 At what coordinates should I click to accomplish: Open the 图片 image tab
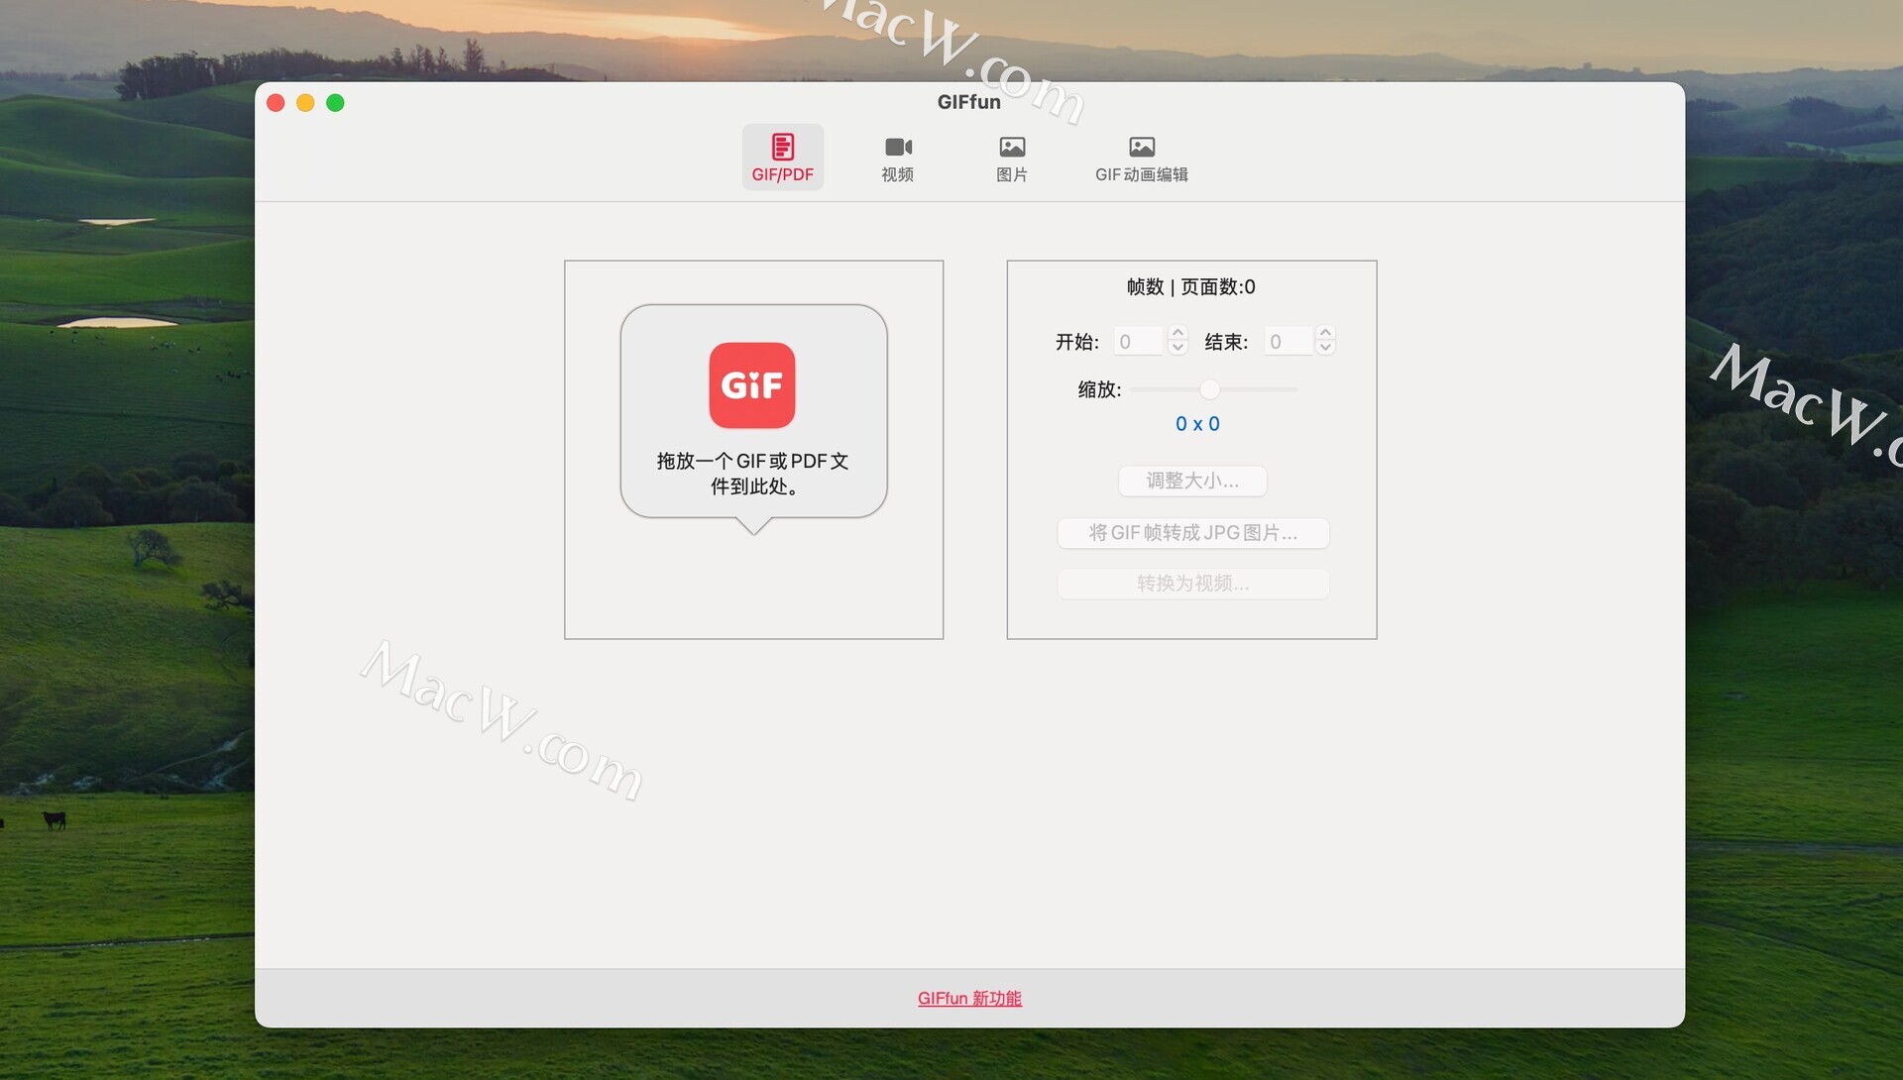click(x=1012, y=158)
